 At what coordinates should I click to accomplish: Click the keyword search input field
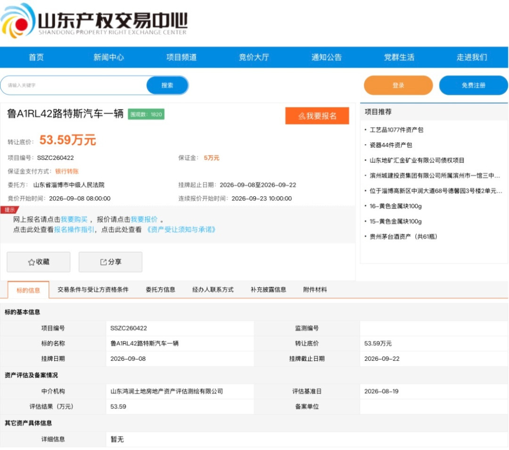pyautogui.click(x=74, y=85)
